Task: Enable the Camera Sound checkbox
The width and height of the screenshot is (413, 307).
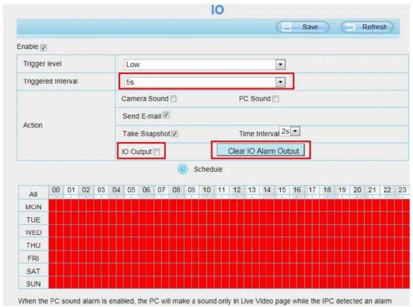Action: (x=173, y=99)
